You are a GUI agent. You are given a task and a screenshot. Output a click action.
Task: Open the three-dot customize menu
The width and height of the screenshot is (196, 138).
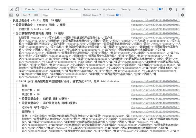(x=176, y=9)
